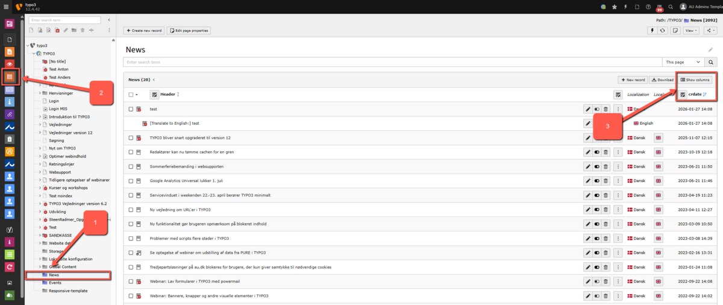Open the View module eye icon

[x=9, y=64]
